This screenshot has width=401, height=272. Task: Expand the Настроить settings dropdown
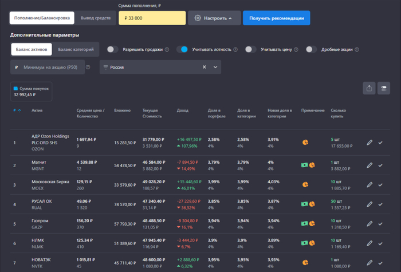214,18
